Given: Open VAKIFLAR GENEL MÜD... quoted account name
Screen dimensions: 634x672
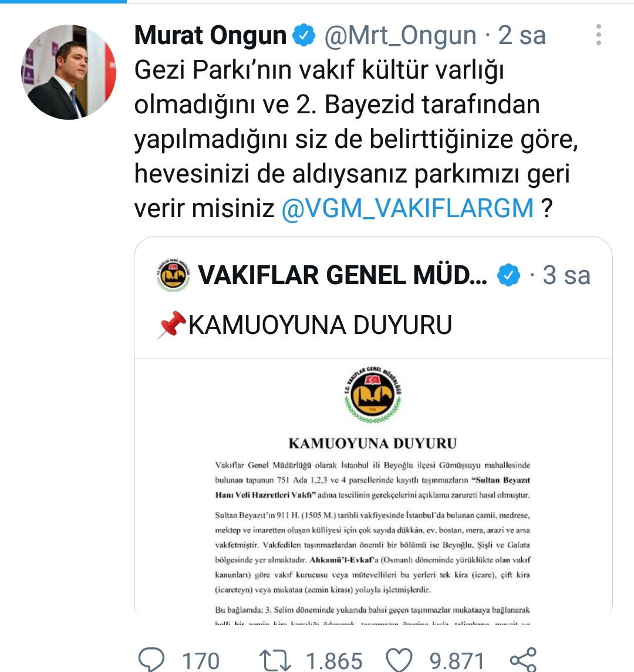Looking at the screenshot, I should coord(342,275).
